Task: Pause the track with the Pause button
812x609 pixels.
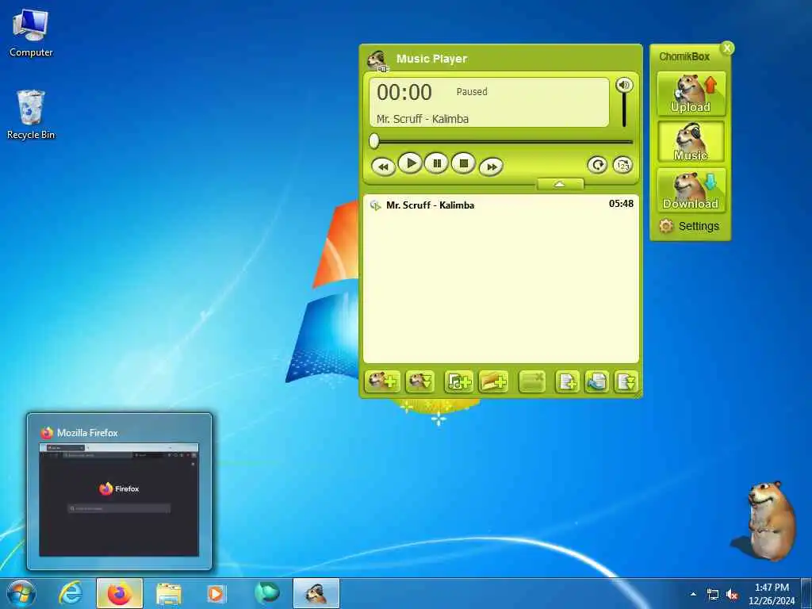Action: click(x=437, y=163)
